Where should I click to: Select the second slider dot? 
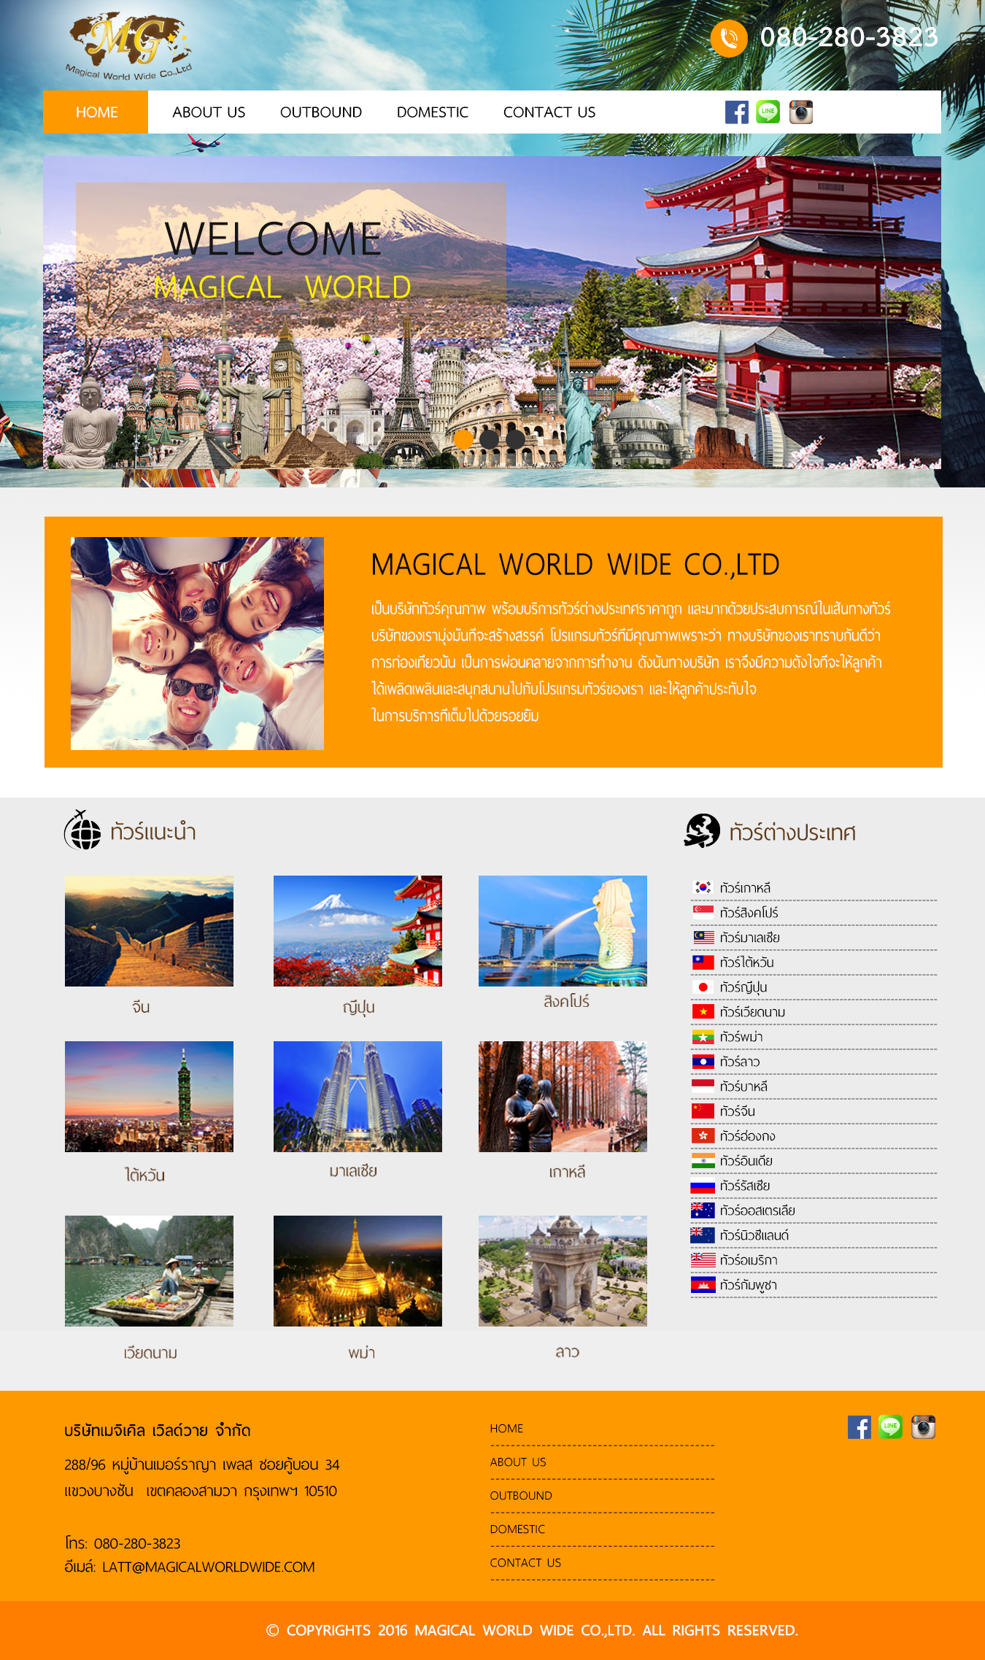pyautogui.click(x=490, y=439)
